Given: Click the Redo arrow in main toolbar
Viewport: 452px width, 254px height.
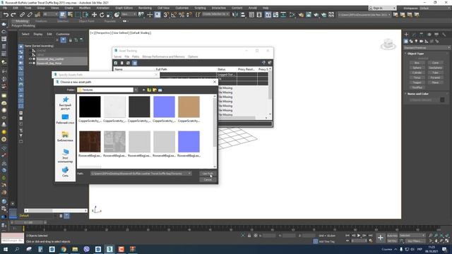Looking at the screenshot, I should point(13,15).
